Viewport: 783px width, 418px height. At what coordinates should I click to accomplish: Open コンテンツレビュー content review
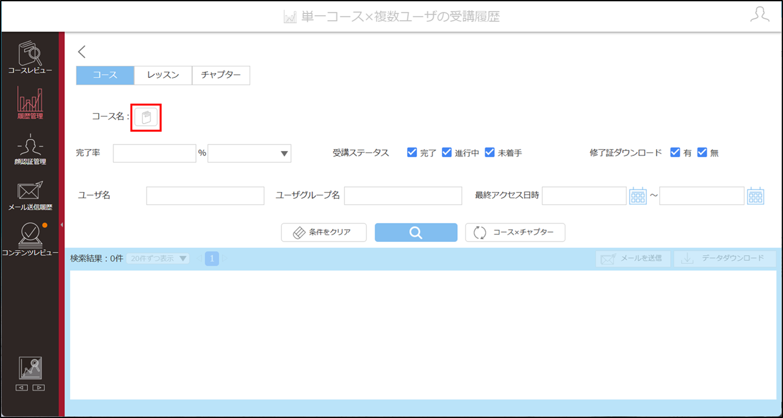click(30, 240)
